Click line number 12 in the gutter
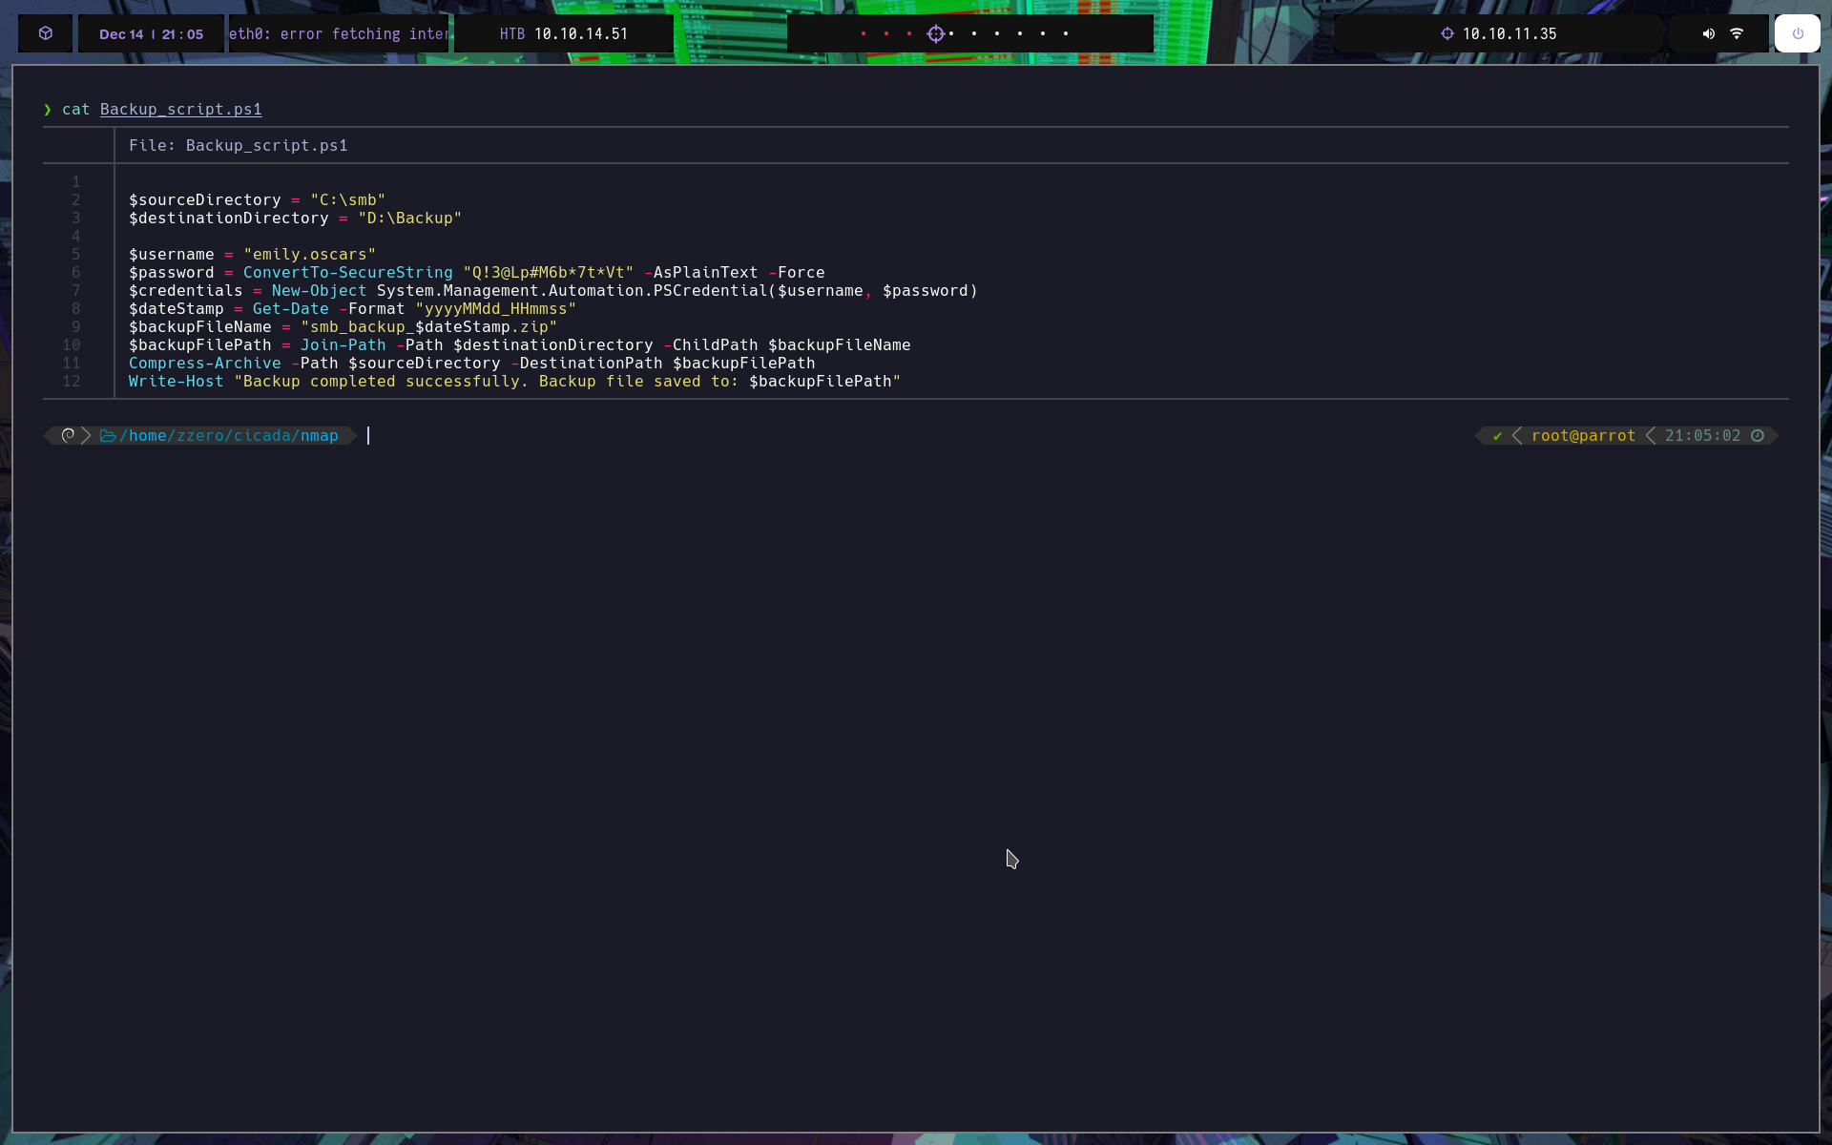The height and width of the screenshot is (1145, 1832). [x=72, y=382]
